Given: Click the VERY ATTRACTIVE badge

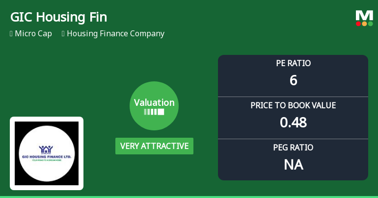Looking at the screenshot, I should 154,146.
